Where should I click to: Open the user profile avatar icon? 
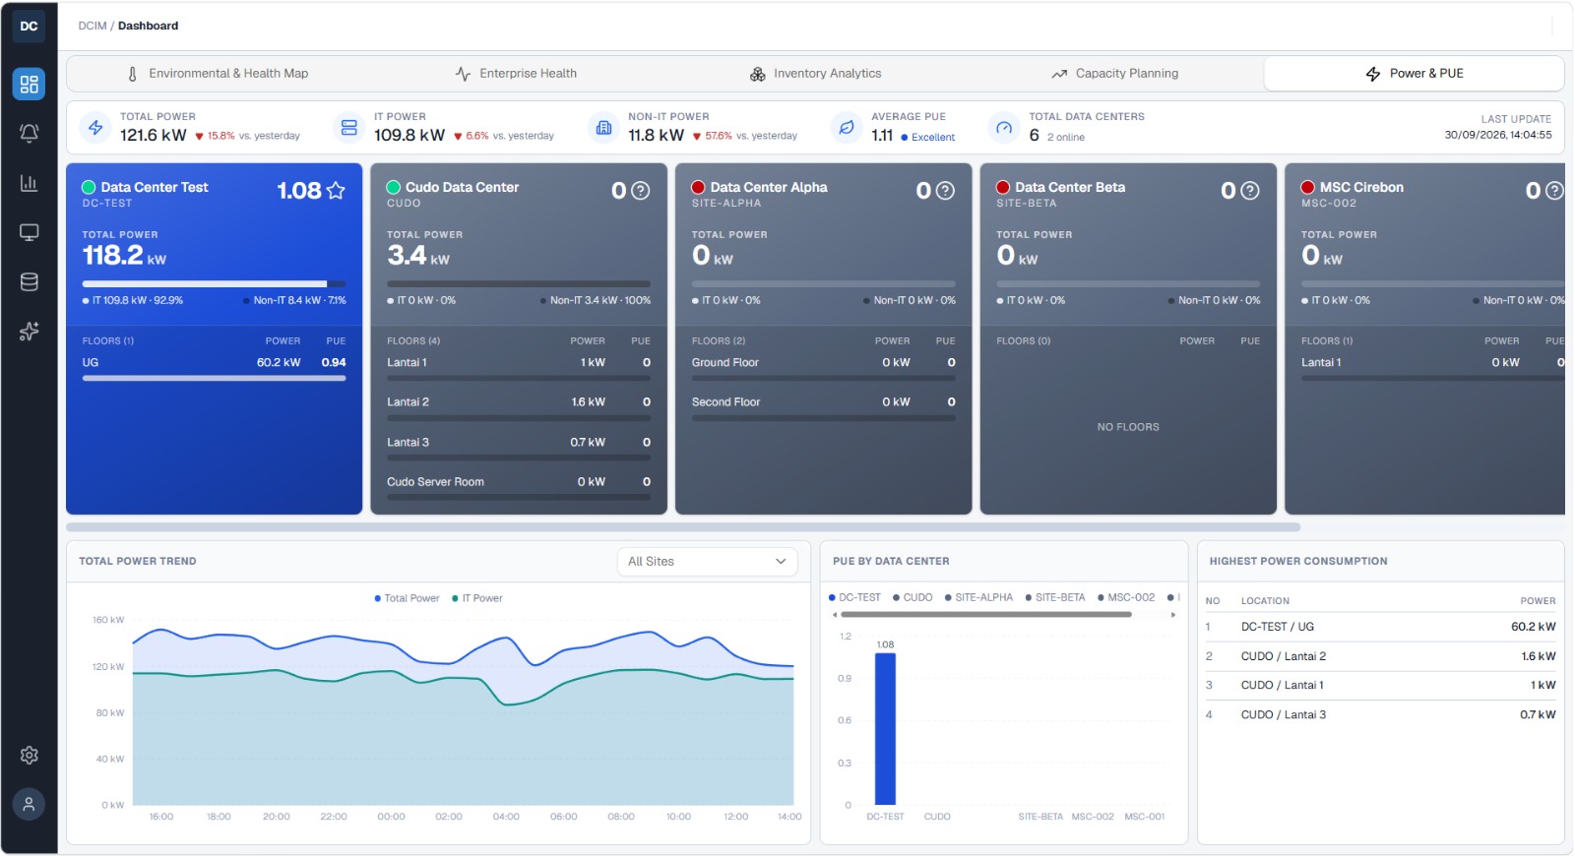(30, 804)
